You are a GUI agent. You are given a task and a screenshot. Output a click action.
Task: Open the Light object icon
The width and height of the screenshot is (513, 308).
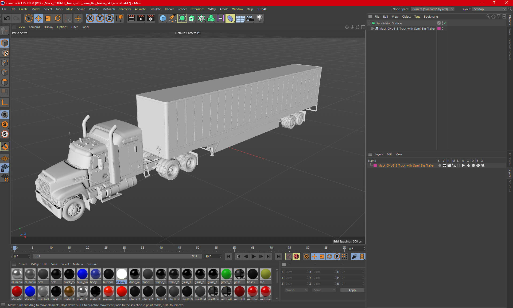click(x=260, y=18)
